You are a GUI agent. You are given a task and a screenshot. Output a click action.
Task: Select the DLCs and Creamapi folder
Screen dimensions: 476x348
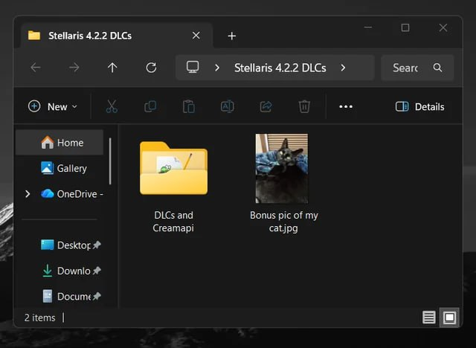(173, 168)
